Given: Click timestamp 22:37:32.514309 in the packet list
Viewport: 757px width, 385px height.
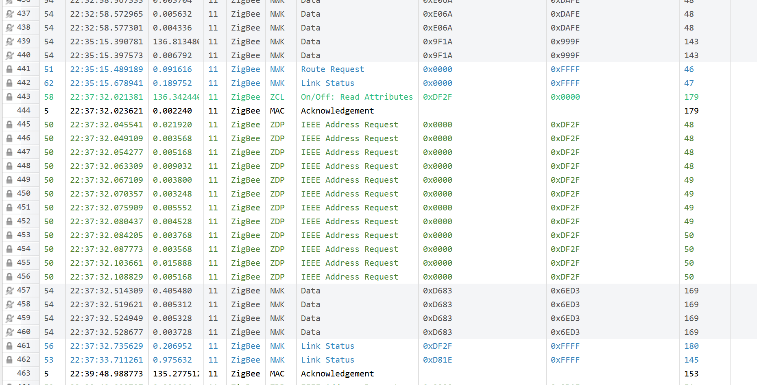Looking at the screenshot, I should click(106, 291).
